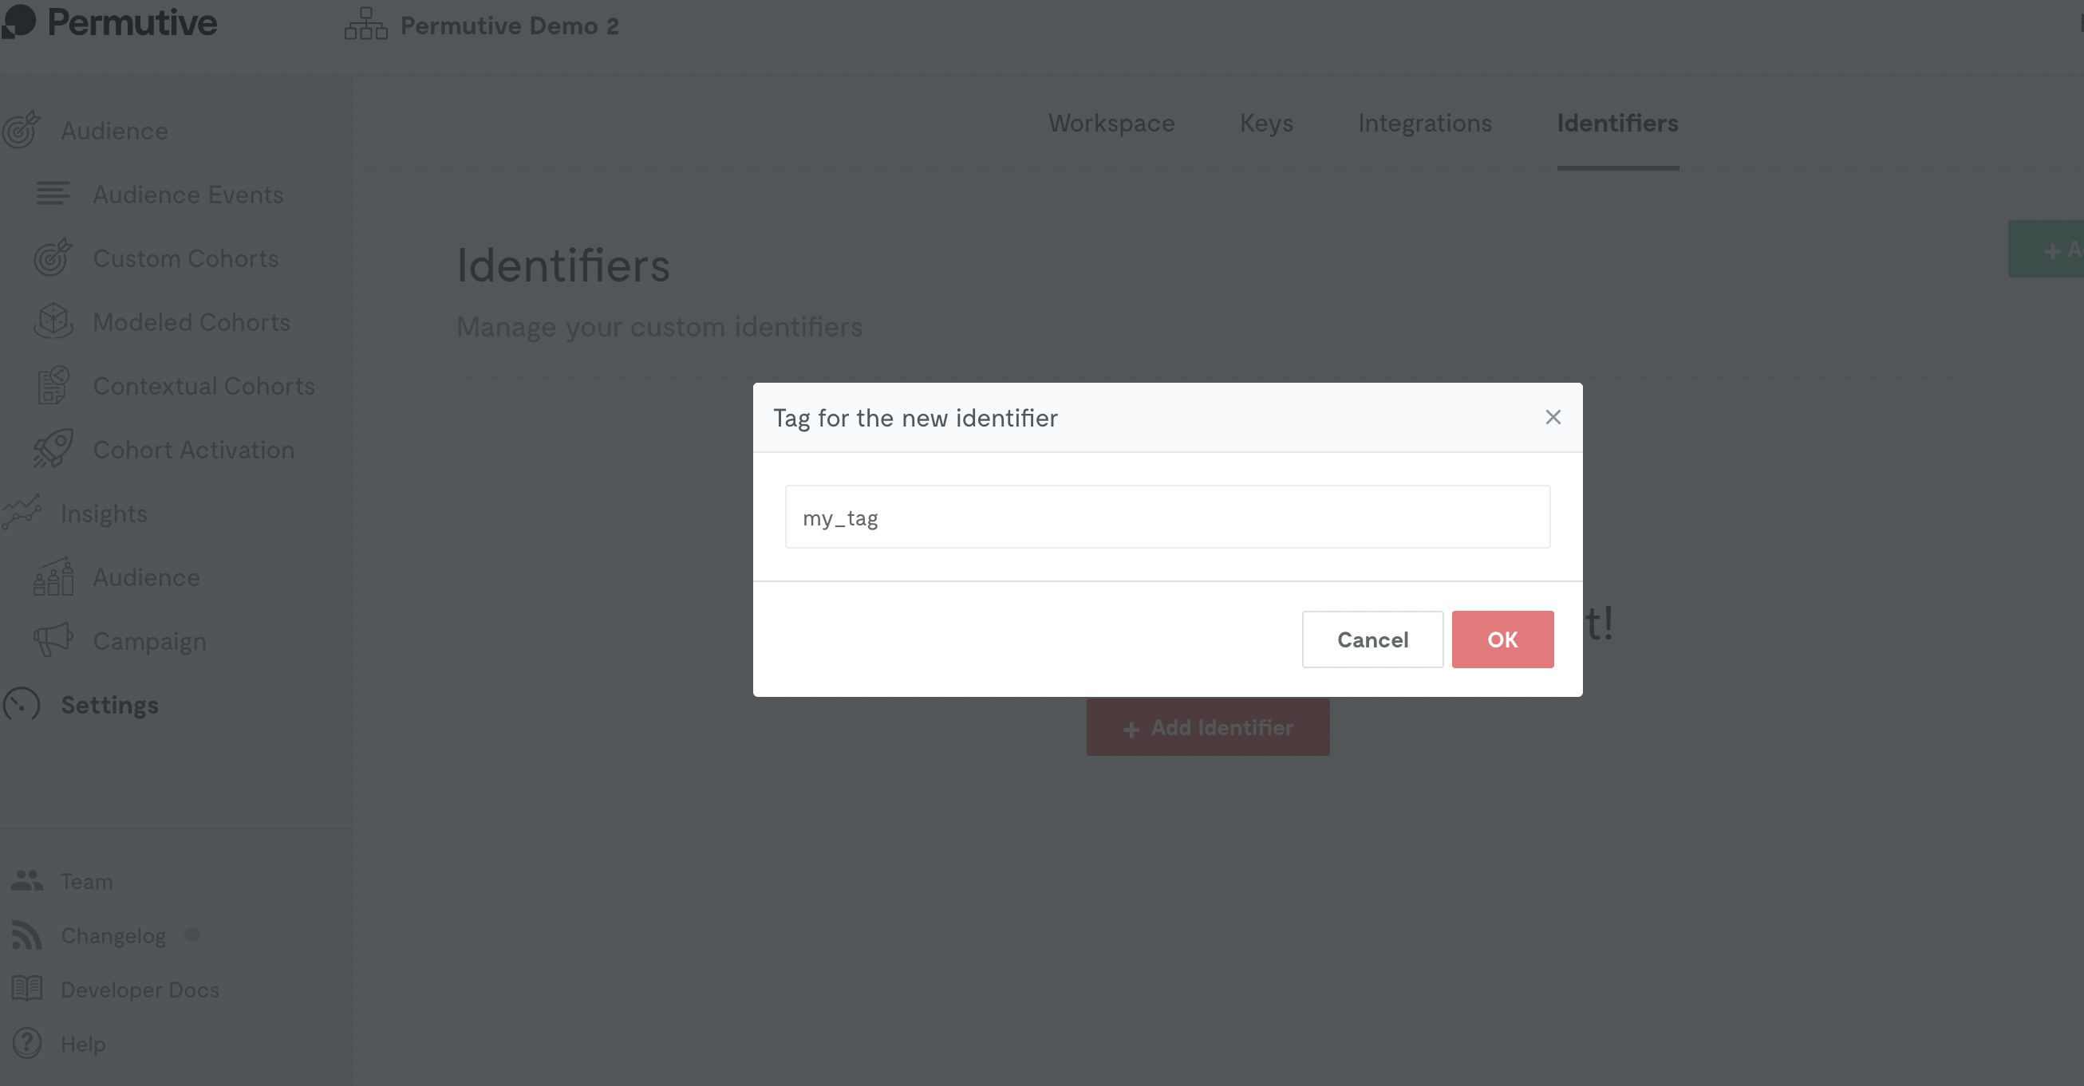The width and height of the screenshot is (2084, 1086).
Task: Click the Campaign megaphone icon
Action: pyautogui.click(x=53, y=639)
